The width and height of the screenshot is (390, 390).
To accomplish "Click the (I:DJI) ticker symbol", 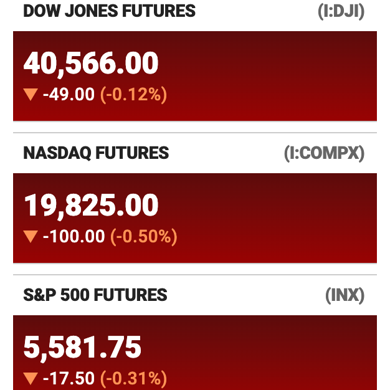I will pyautogui.click(x=341, y=11).
